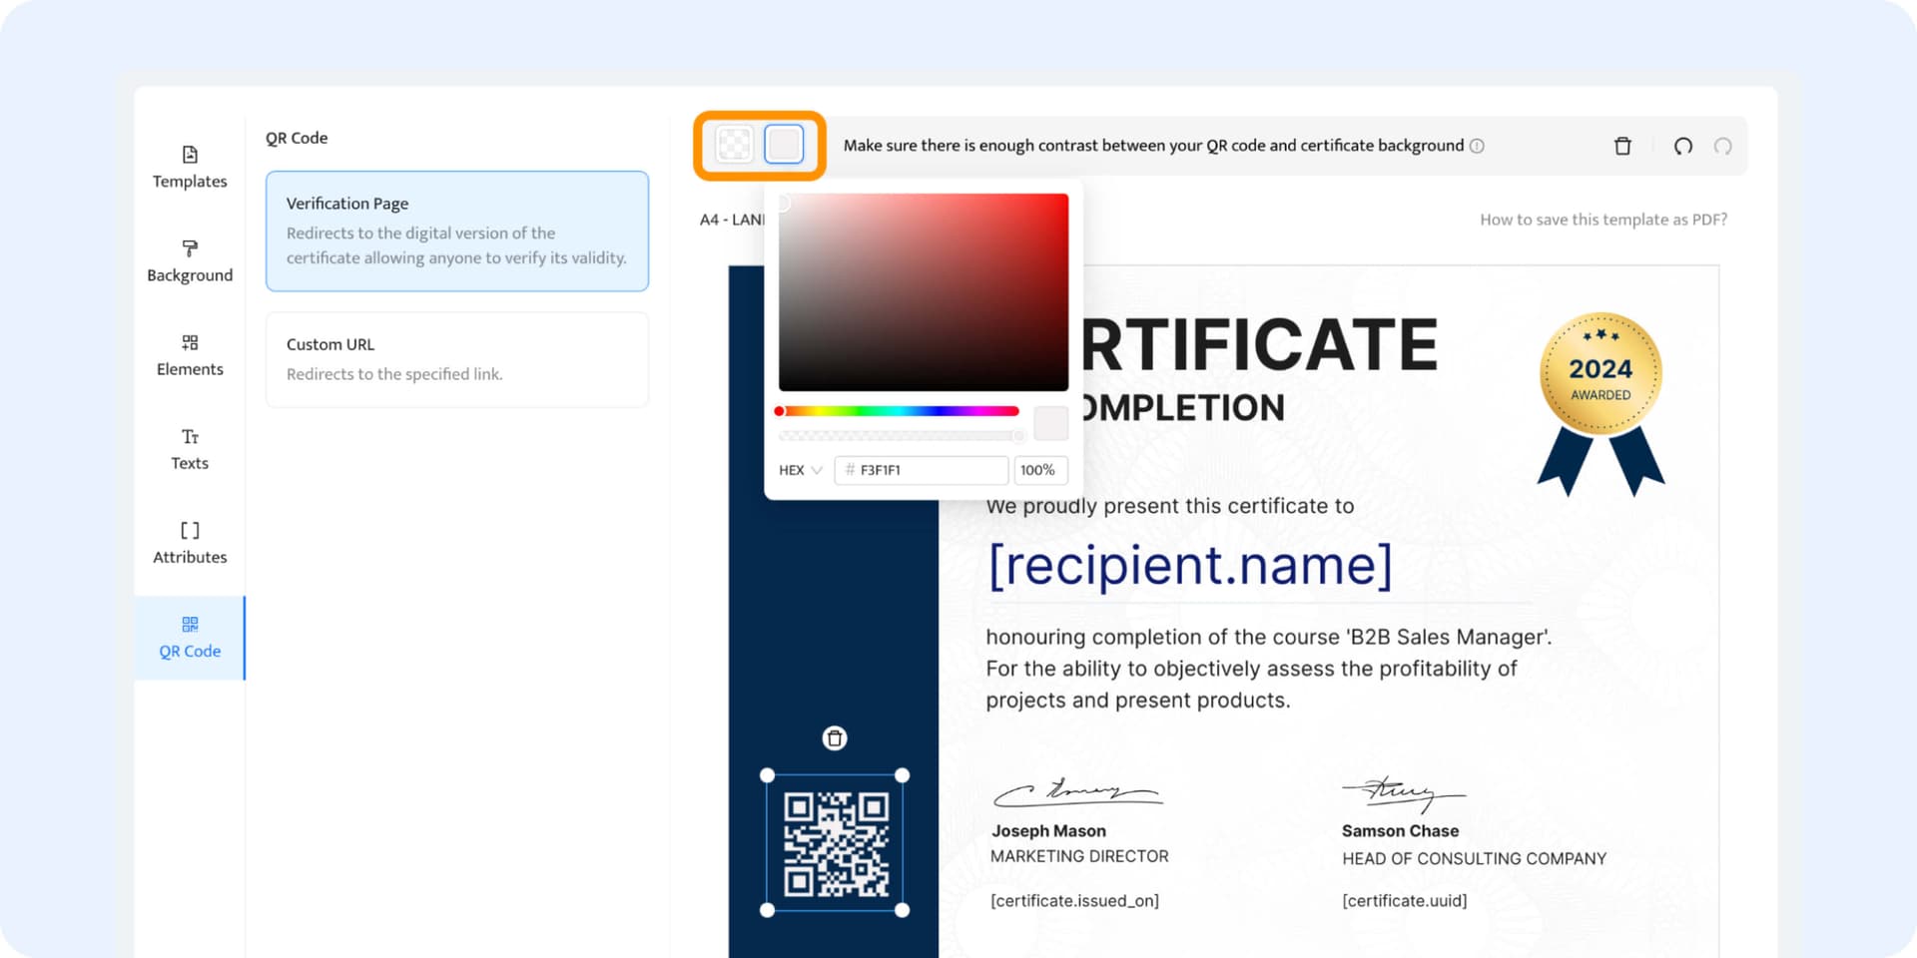The height and width of the screenshot is (958, 1917).
Task: Click the trash icon in the top toolbar
Action: 1622,146
